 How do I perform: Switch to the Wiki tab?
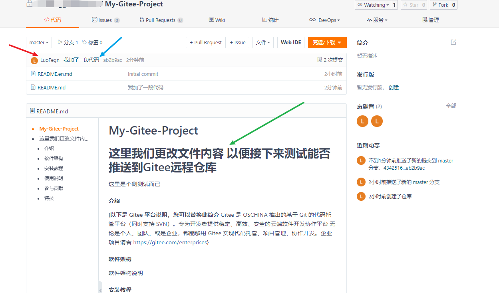point(217,20)
